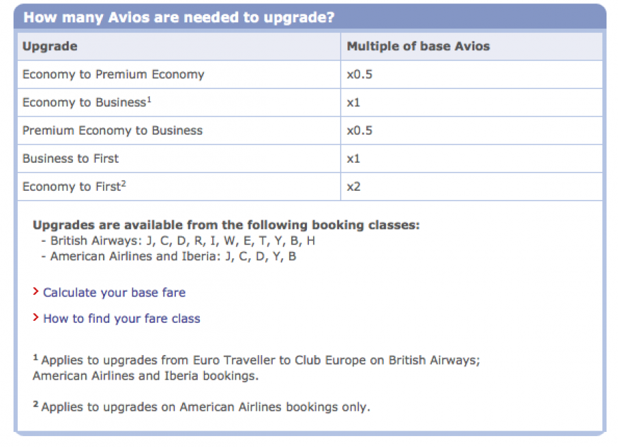Click the superscript 1 after Economy to Business

(x=148, y=100)
